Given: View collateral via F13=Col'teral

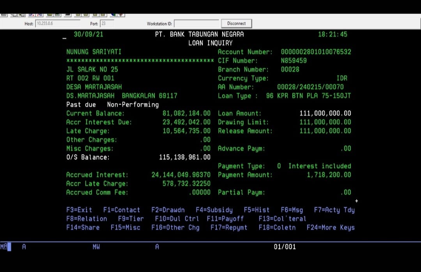Looking at the screenshot, I should pyautogui.click(x=282, y=219).
